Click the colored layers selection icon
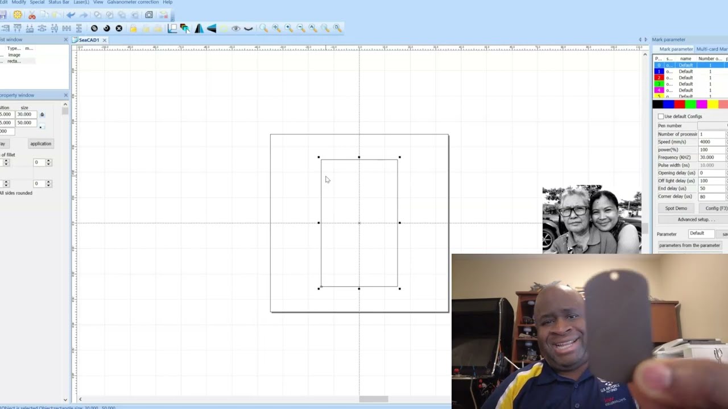The height and width of the screenshot is (409, 728). click(185, 28)
